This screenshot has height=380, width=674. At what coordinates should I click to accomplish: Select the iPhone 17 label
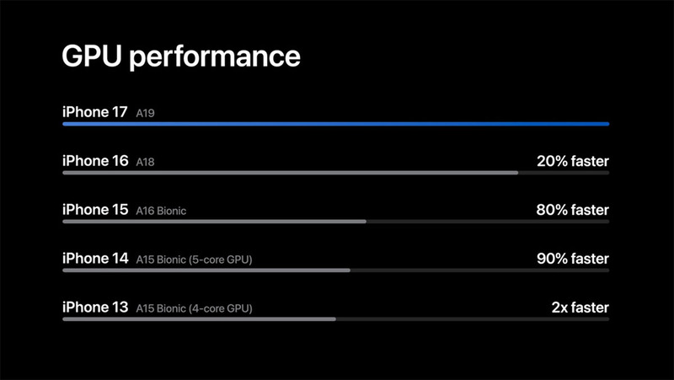[x=96, y=111]
